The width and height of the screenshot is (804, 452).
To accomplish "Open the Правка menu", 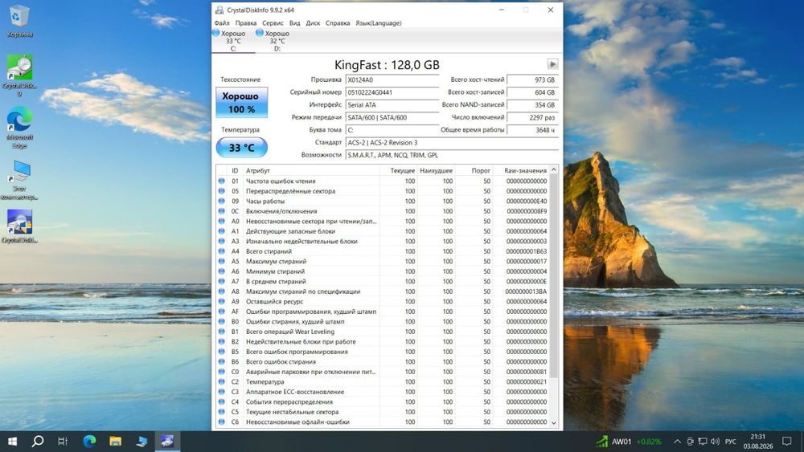I will [245, 23].
